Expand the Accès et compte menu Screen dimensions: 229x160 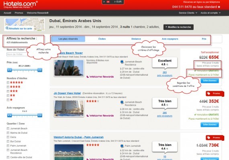(211, 13)
